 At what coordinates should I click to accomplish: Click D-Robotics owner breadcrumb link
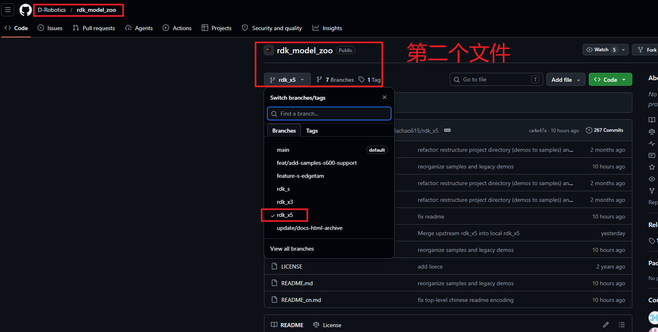[52, 10]
